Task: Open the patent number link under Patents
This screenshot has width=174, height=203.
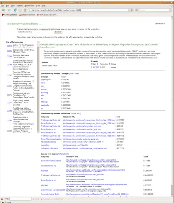Action: [95, 67]
